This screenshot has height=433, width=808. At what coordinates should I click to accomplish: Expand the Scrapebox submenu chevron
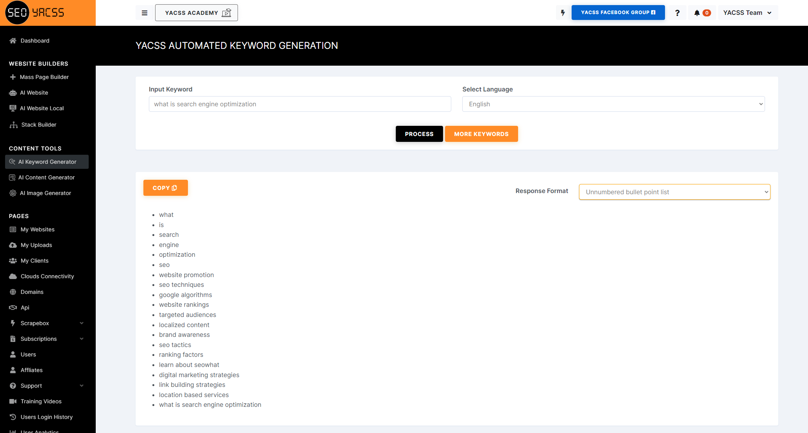click(82, 323)
